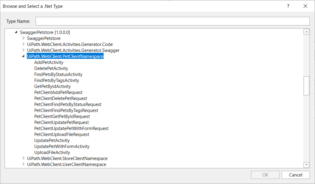The height and width of the screenshot is (184, 315).
Task: Collapse the UiPath.WebClient.PetClientNamespace node
Action: (23, 56)
